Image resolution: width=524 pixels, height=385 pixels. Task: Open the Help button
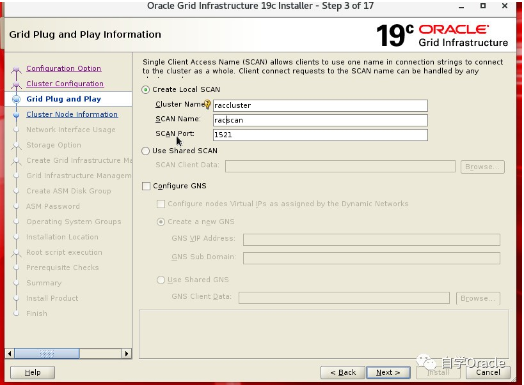coord(33,373)
